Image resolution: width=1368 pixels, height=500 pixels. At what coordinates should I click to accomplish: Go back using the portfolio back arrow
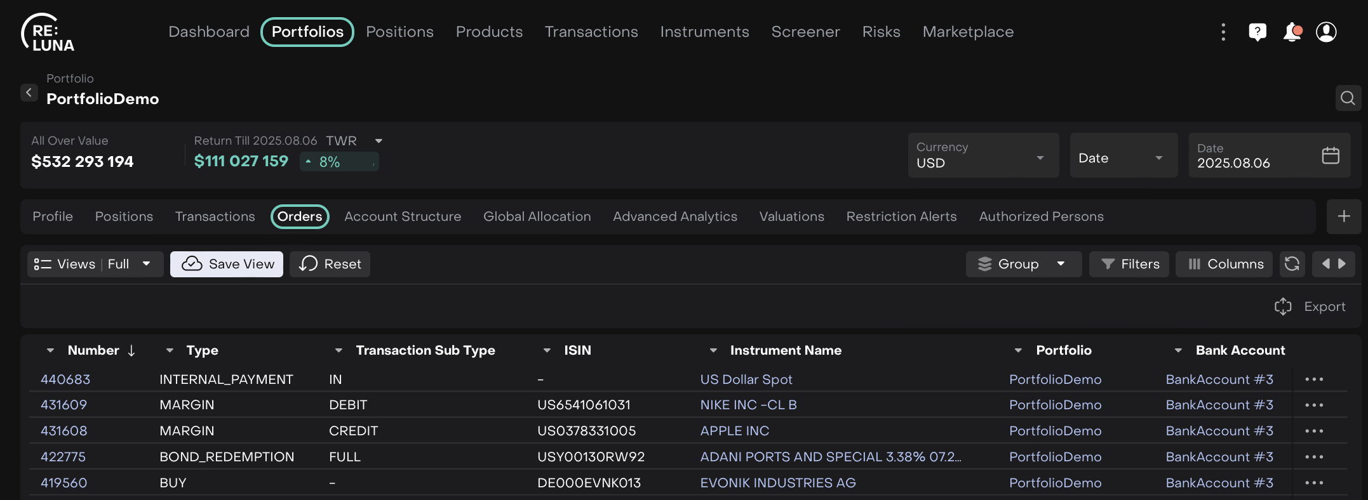click(x=29, y=93)
